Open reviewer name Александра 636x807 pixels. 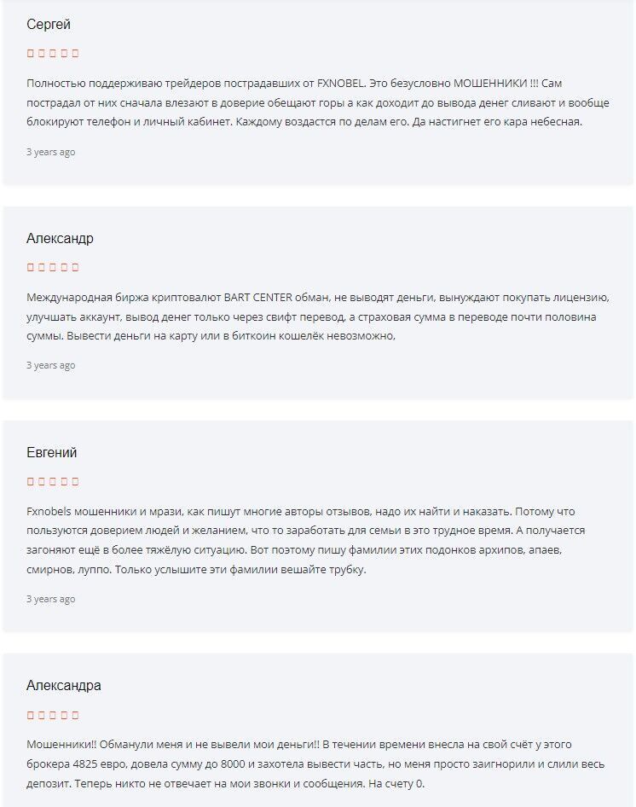(x=63, y=686)
